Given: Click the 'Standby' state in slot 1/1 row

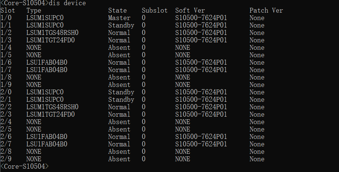Looking at the screenshot, I should 121,25.
